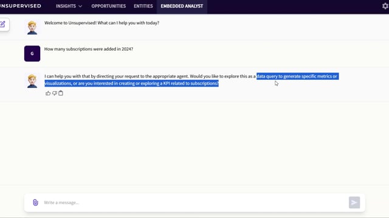
Task: Open the settings gear icon
Action: pos(385,5)
